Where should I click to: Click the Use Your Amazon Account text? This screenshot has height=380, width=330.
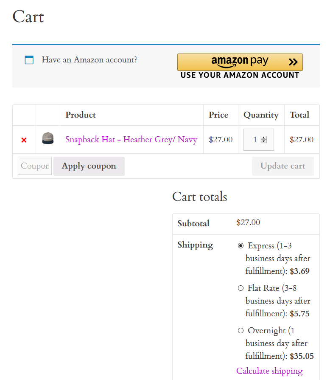(x=240, y=75)
